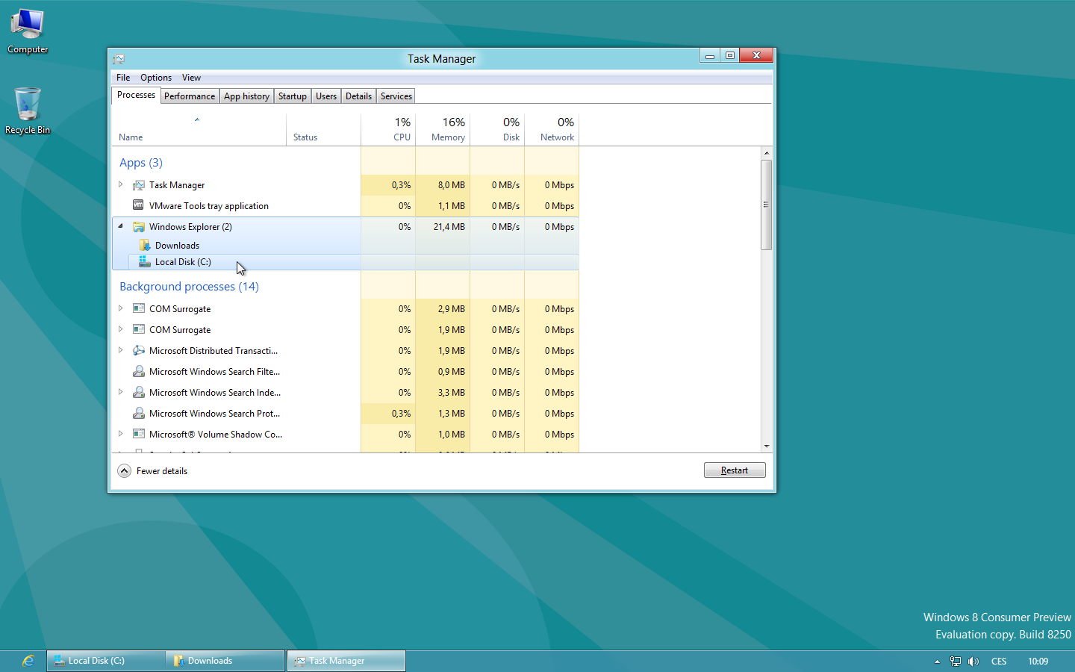This screenshot has height=672, width=1075.
Task: Click Volume Shadow Copy process icon
Action: 138,434
